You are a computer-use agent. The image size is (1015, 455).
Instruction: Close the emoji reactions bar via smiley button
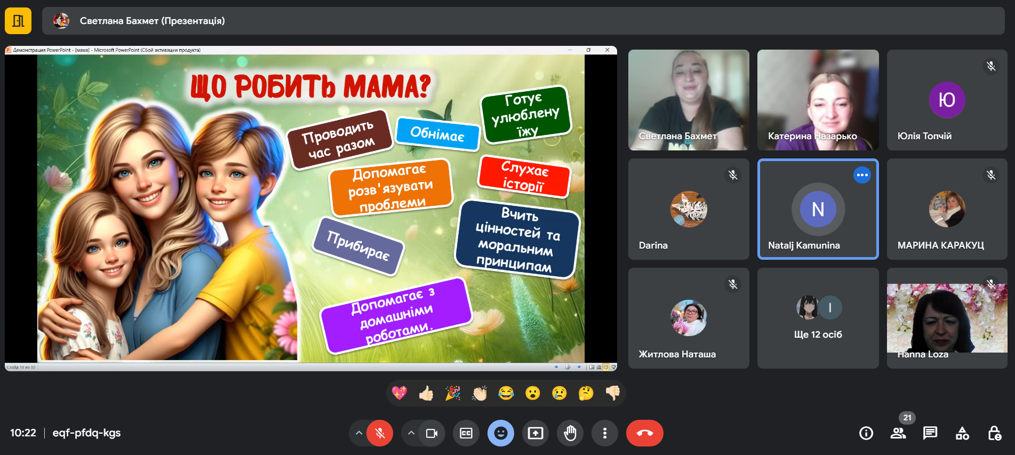point(501,433)
